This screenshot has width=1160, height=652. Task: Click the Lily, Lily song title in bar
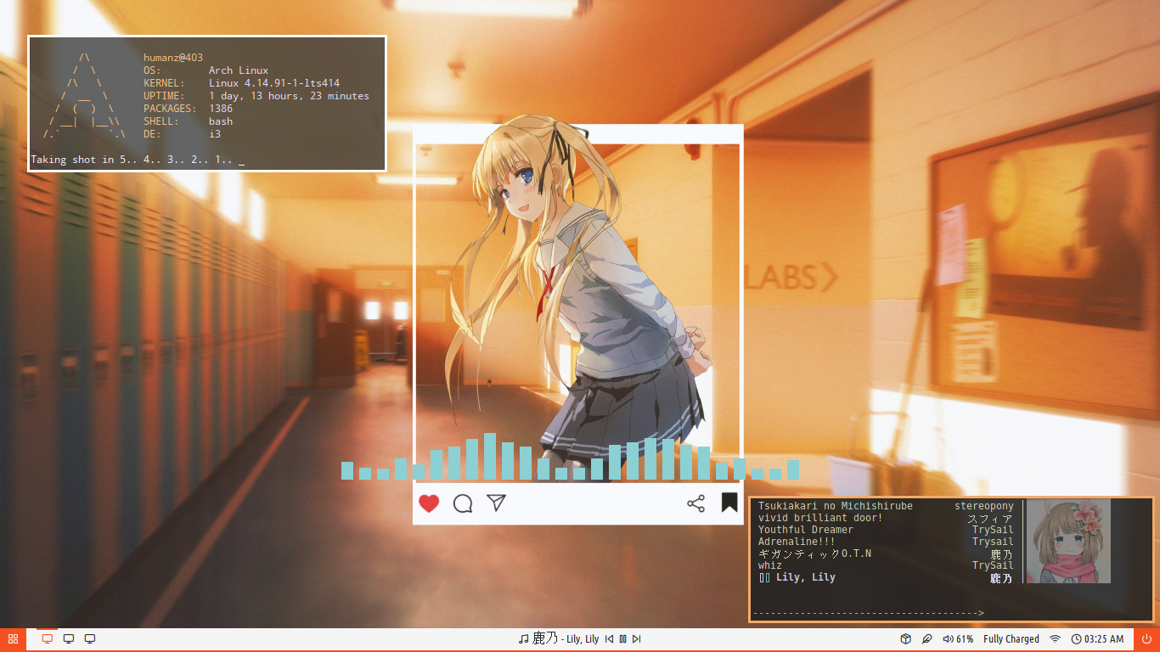click(583, 639)
